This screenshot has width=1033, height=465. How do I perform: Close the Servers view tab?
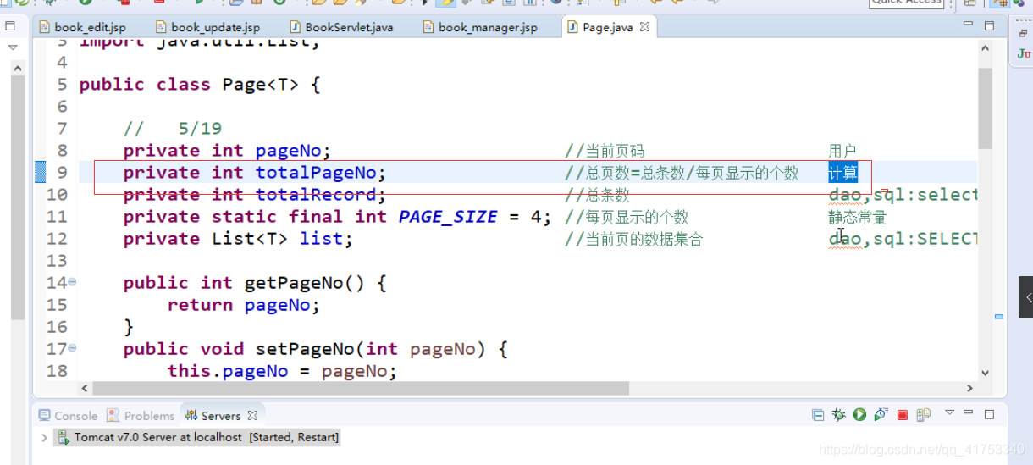[x=252, y=416]
